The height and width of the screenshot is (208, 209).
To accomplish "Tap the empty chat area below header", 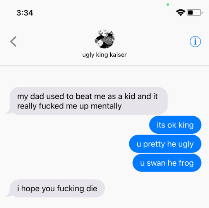I will pyautogui.click(x=104, y=77).
